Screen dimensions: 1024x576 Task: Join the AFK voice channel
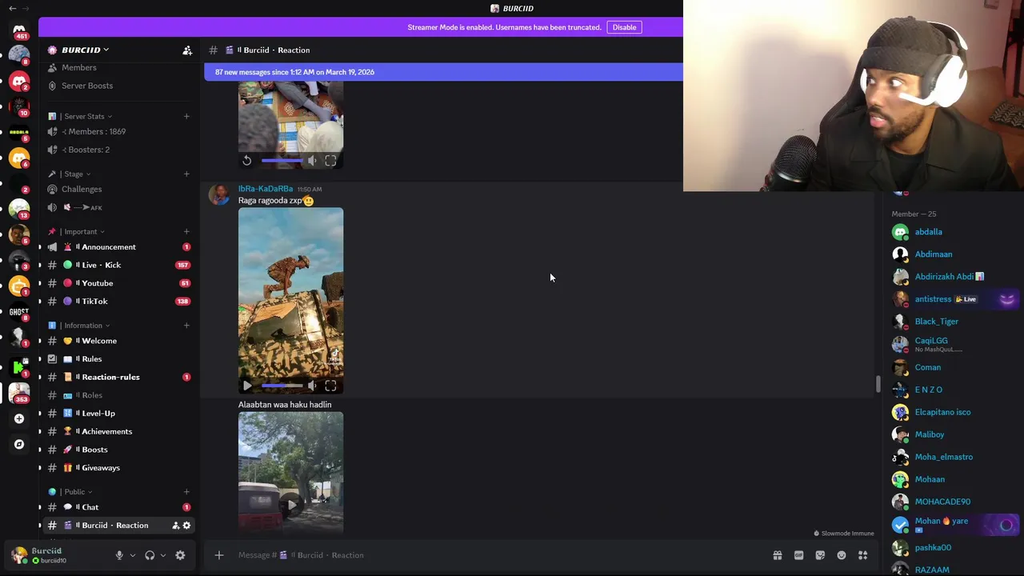[84, 207]
